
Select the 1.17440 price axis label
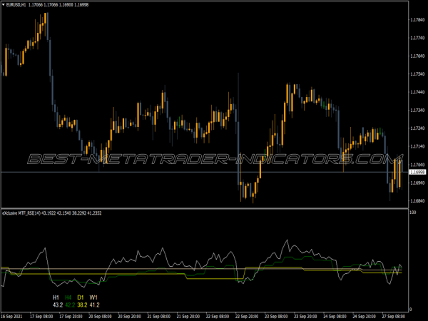(x=417, y=92)
